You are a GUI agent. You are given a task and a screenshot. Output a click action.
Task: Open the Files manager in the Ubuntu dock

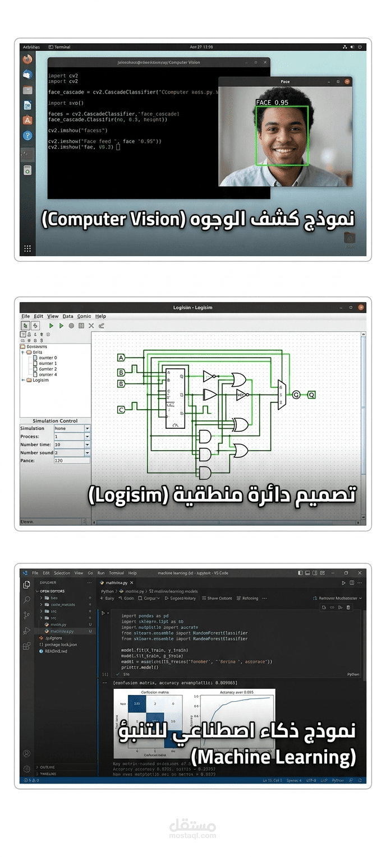point(27,90)
